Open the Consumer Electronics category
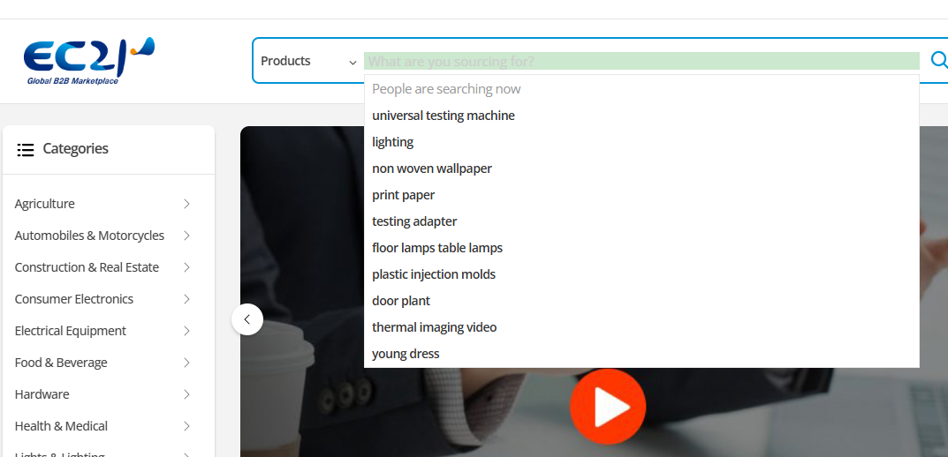This screenshot has height=457, width=948. (73, 299)
